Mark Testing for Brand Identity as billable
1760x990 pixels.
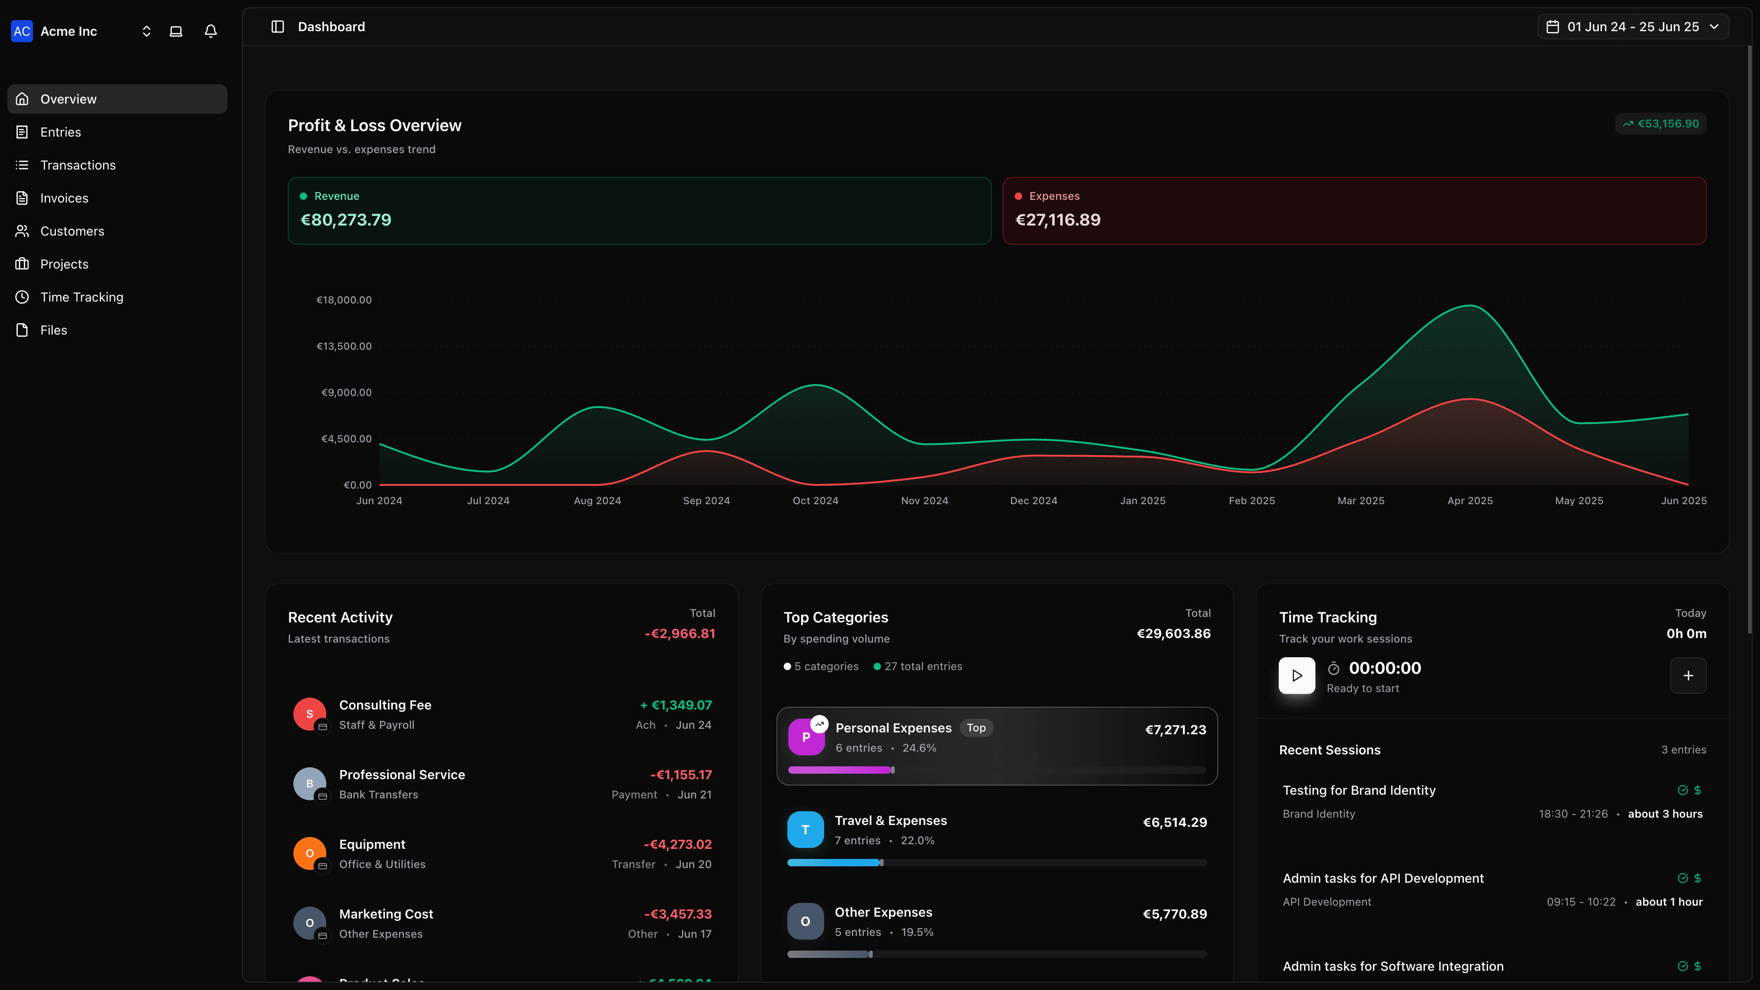(x=1697, y=790)
